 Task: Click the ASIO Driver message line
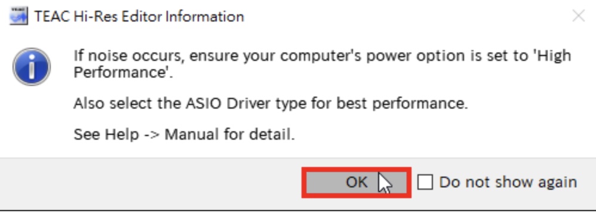pos(271,104)
